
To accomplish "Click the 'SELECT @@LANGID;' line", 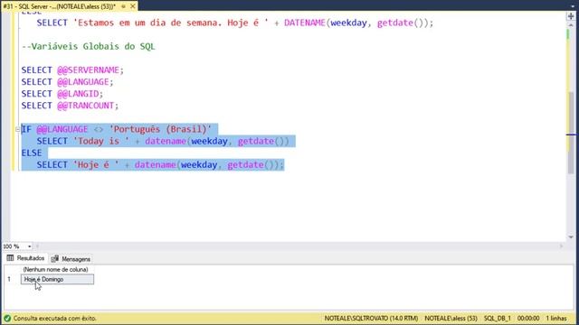I will click(62, 94).
